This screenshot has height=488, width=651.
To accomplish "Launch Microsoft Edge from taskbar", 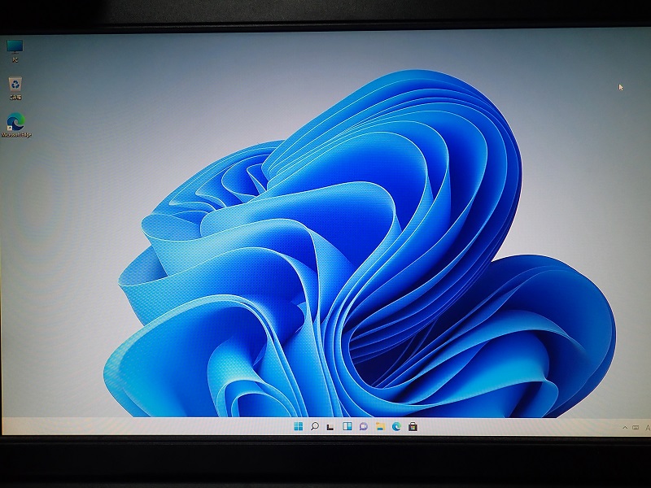I will (x=396, y=426).
